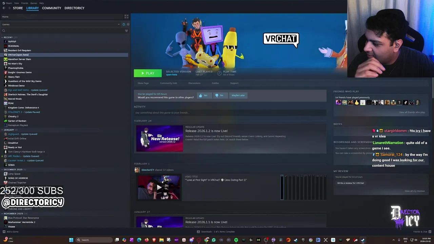
Task: Open Release 2026.1.1 is now Live
Action: coord(206,222)
